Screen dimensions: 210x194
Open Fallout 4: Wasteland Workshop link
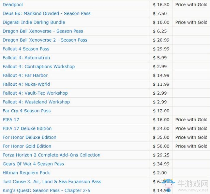tap(36, 102)
